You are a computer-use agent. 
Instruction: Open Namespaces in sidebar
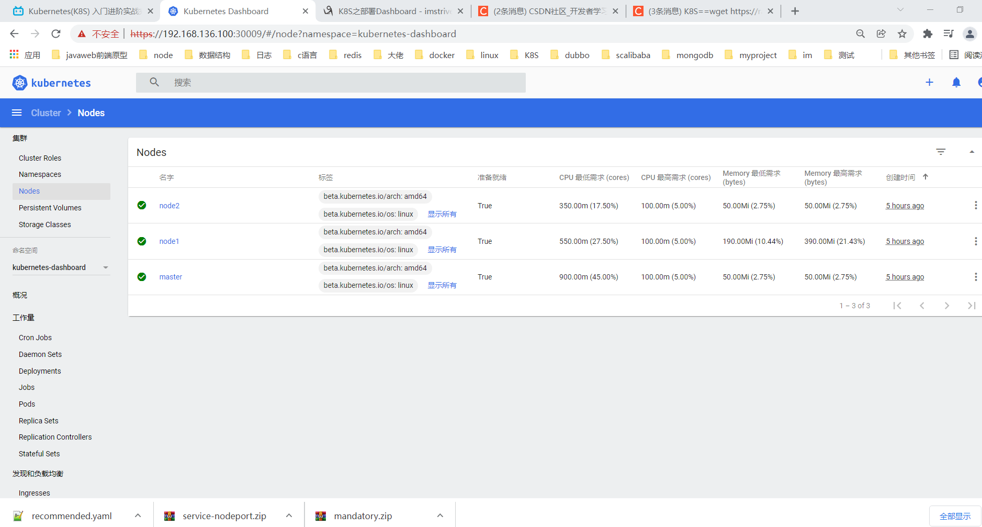[x=40, y=174]
